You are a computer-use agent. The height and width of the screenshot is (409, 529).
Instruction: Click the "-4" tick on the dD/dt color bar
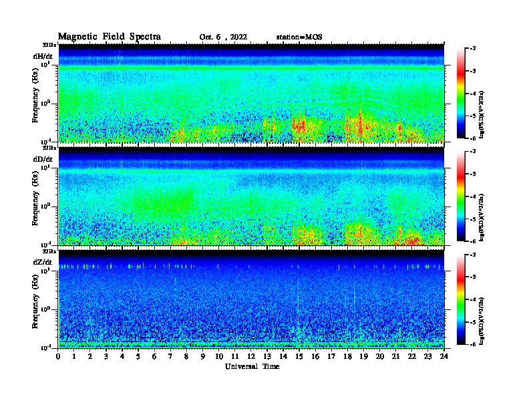coord(473,196)
